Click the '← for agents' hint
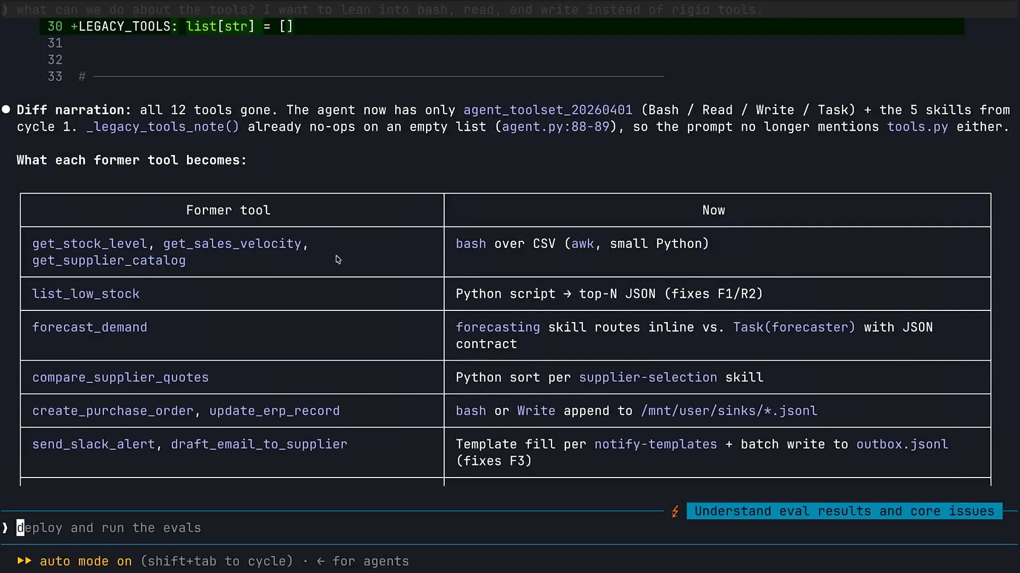The width and height of the screenshot is (1020, 573). pos(363,561)
